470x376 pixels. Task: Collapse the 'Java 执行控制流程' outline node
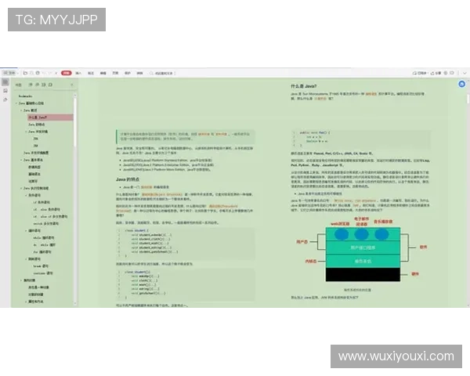tap(21, 188)
